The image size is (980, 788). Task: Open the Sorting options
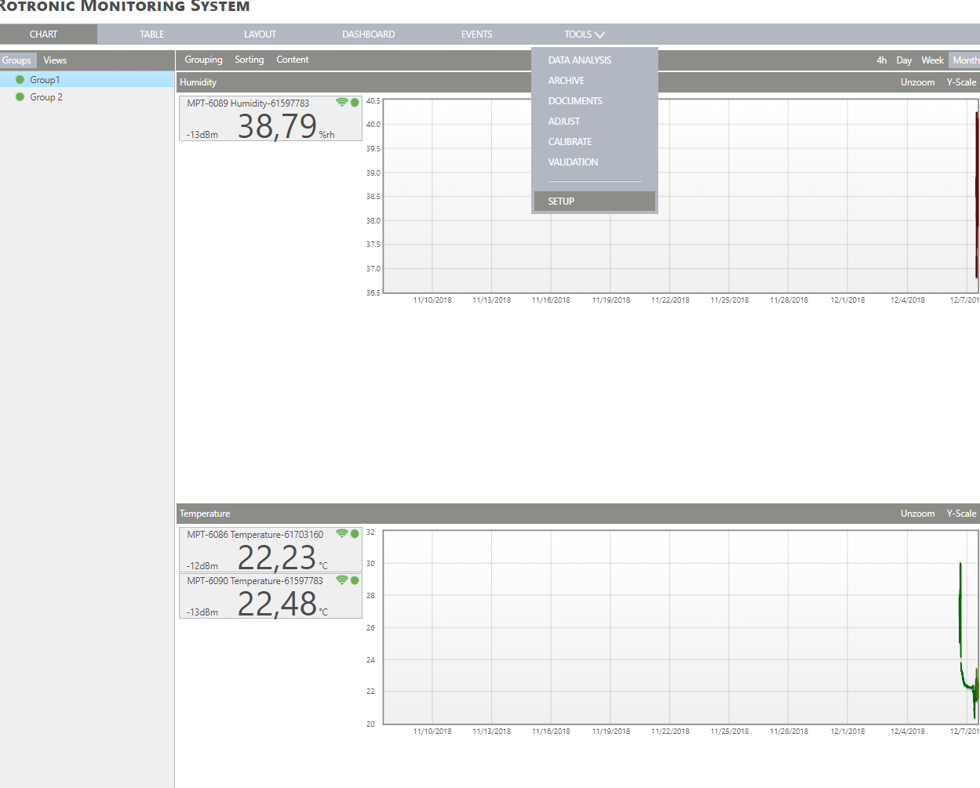[x=250, y=60]
